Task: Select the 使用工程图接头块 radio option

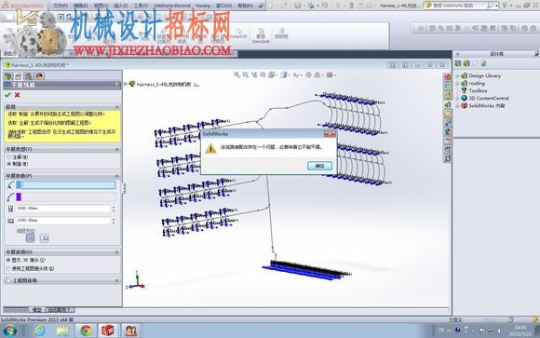Action: (x=8, y=268)
